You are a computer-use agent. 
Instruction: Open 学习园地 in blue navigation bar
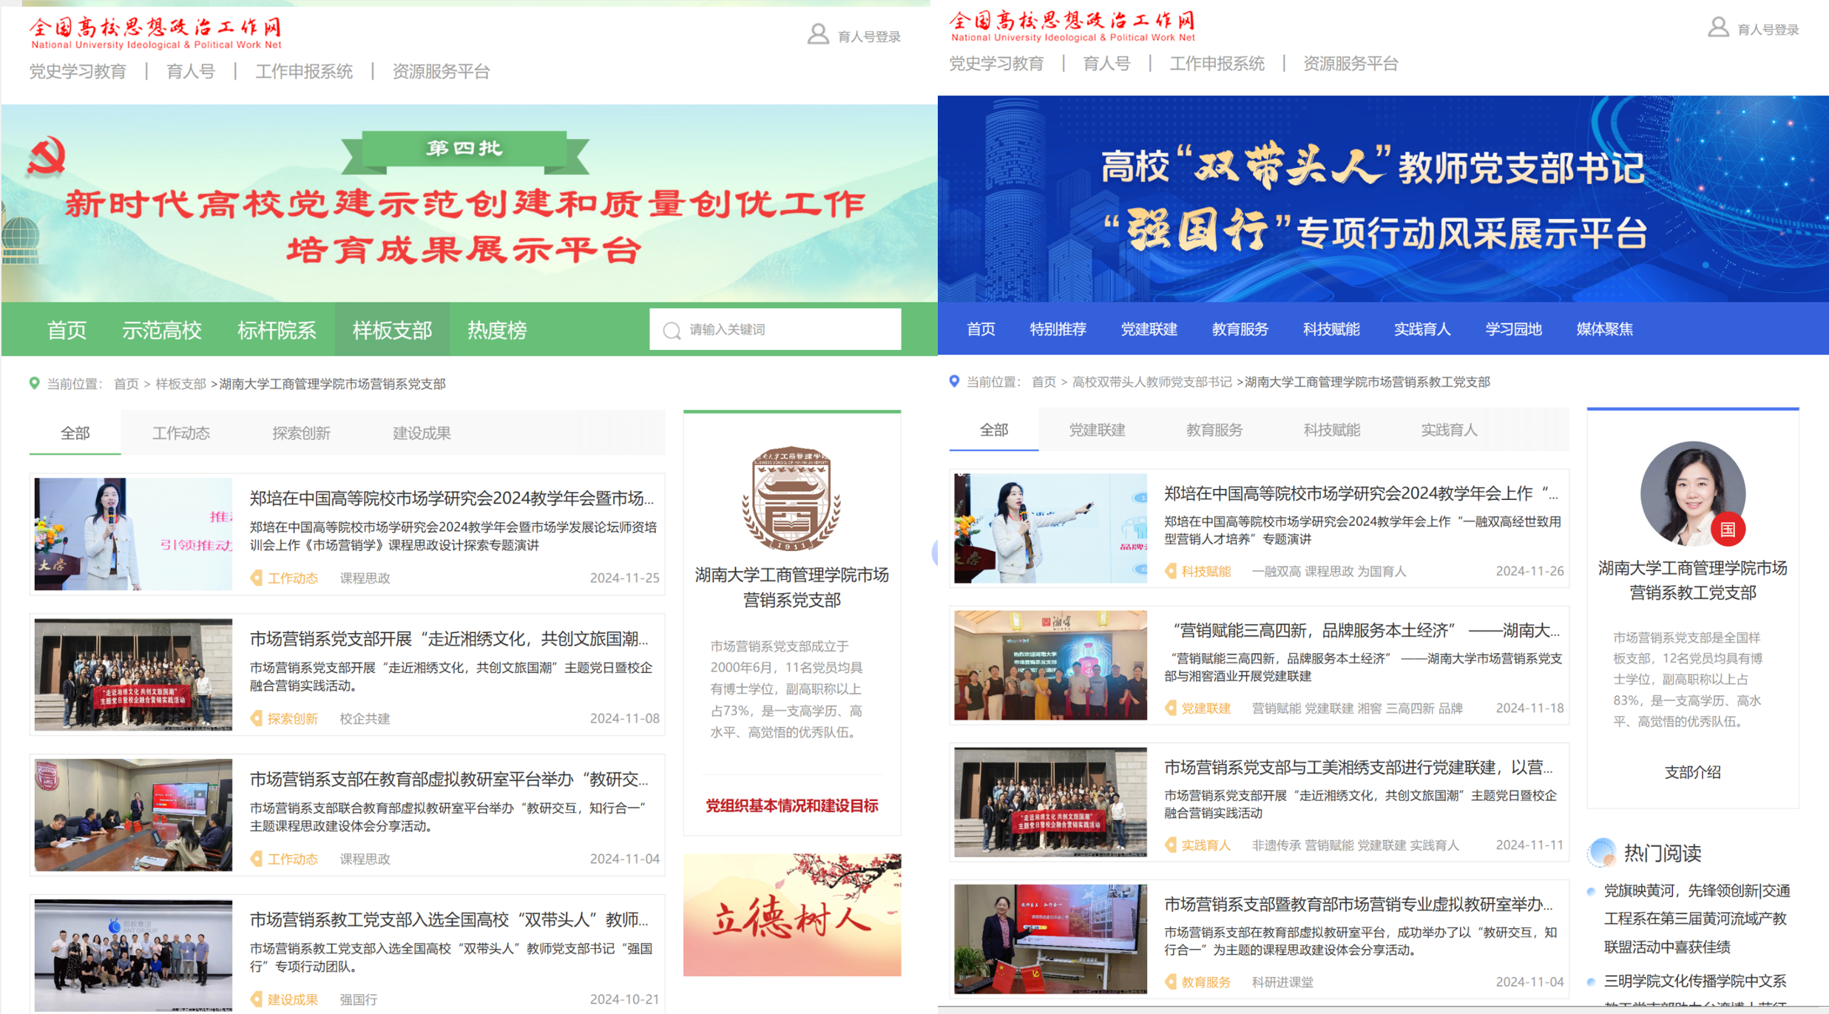1513,329
